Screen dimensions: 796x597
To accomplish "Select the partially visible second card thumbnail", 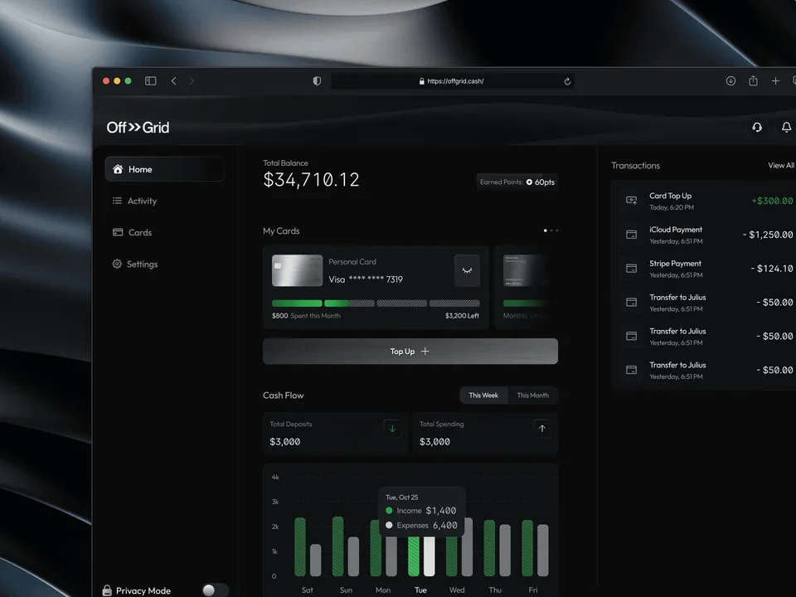I will tap(526, 270).
